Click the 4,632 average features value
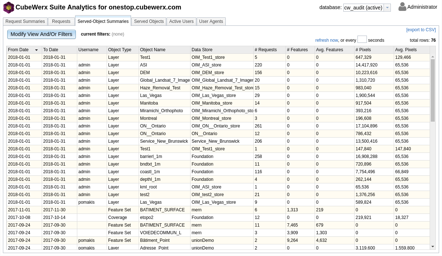The image size is (442, 256). 335,240
